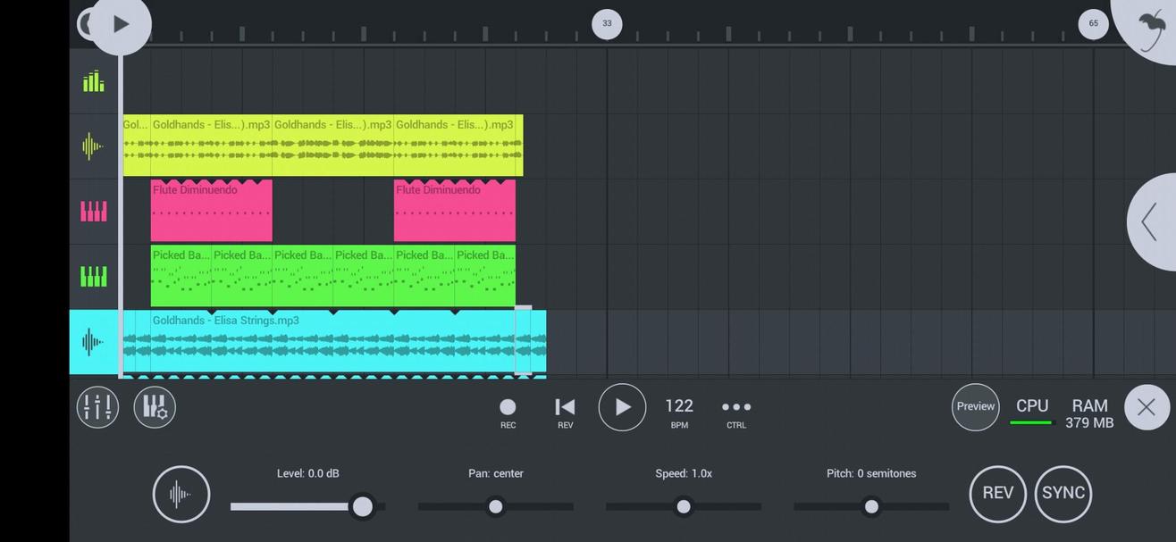1176x542 pixels.
Task: Click the timeline marker labeled 33
Action: click(x=607, y=24)
